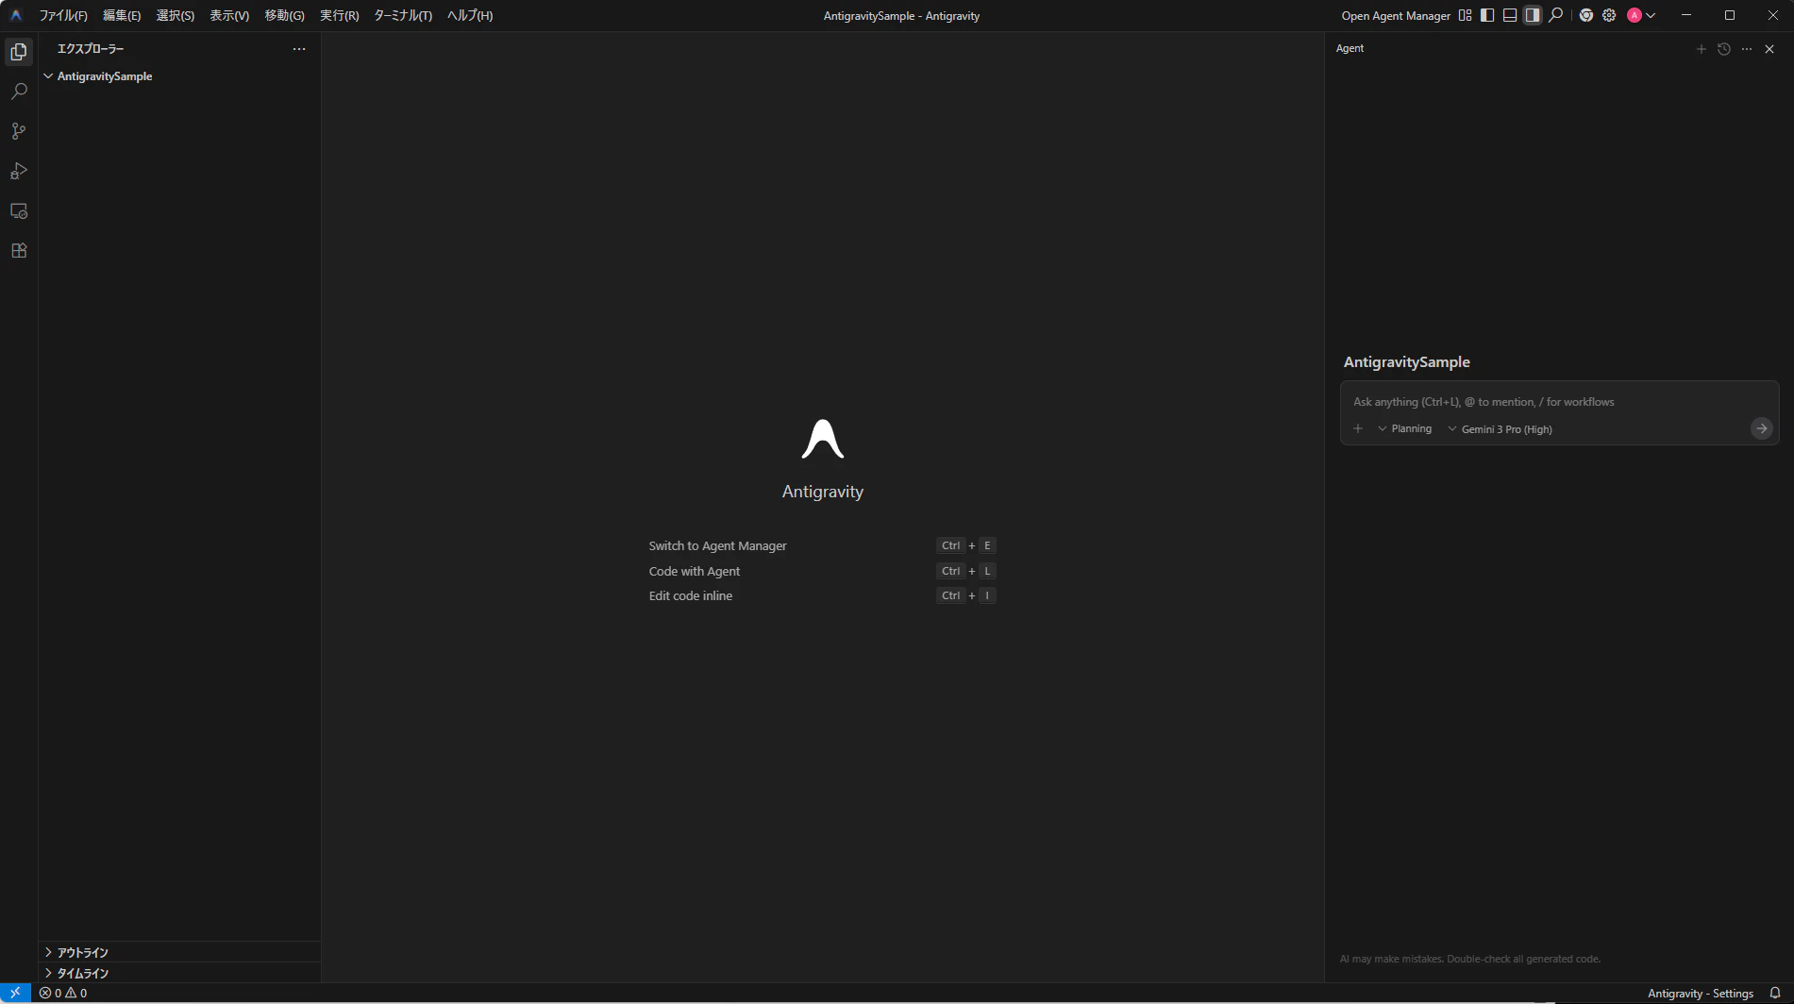1794x1004 pixels.
Task: Click the remote window indicator in the status bar
Action: 15,993
